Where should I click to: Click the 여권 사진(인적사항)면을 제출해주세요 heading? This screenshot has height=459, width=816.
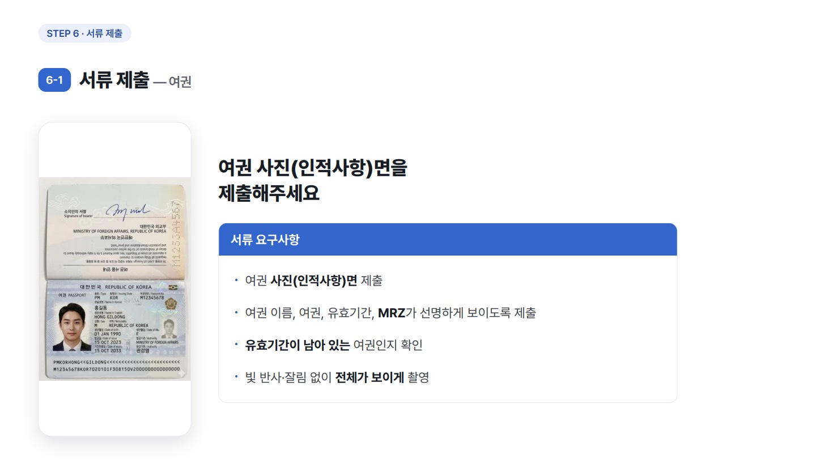(313, 180)
